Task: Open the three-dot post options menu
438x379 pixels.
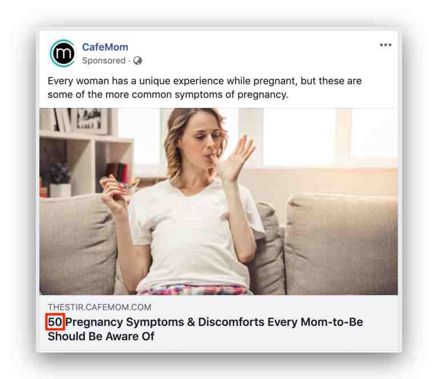Action: tap(386, 45)
